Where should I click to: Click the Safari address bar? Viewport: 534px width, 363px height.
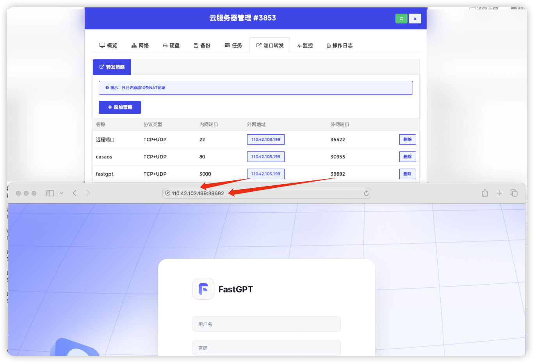267,193
